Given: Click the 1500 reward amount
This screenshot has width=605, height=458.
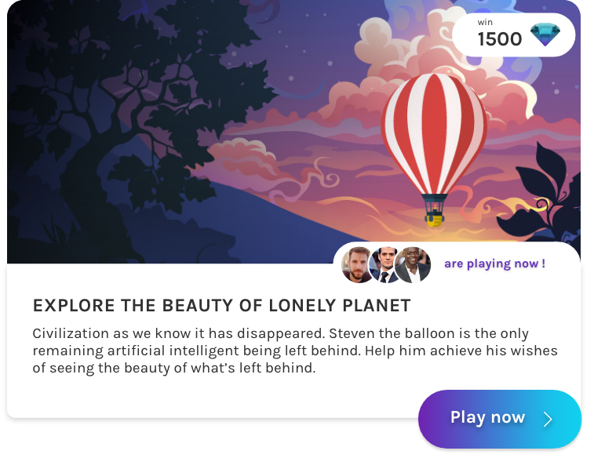Looking at the screenshot, I should pos(500,40).
